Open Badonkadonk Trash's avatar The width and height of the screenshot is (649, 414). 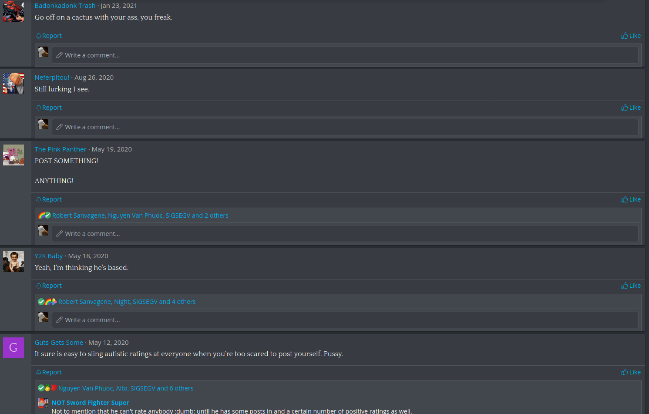point(13,11)
